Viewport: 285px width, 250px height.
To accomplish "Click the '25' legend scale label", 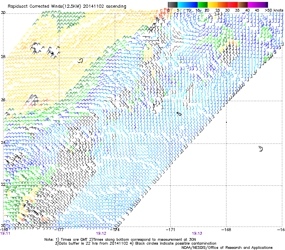I will (x=218, y=10).
